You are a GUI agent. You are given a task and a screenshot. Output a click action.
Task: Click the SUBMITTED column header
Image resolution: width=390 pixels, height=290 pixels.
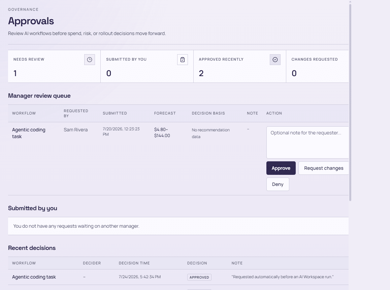click(x=115, y=113)
